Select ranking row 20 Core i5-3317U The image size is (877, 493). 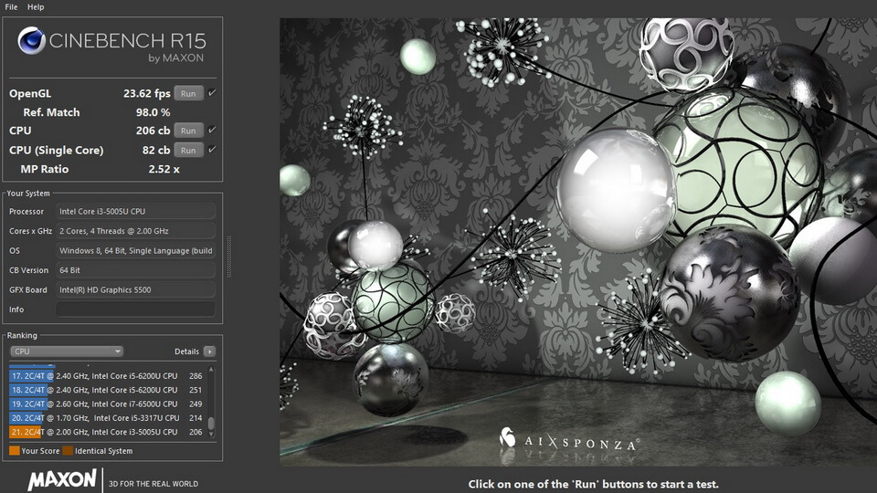[x=107, y=418]
